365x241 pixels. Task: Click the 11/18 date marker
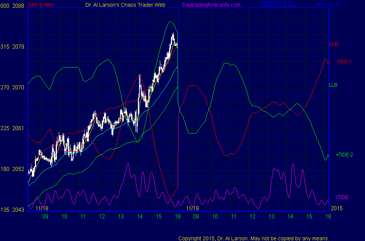(x=42, y=208)
